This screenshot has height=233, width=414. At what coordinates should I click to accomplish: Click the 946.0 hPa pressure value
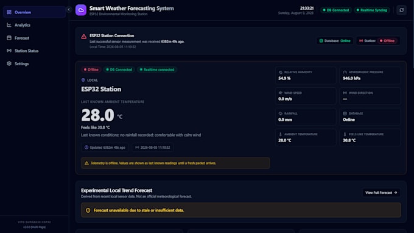tap(351, 78)
